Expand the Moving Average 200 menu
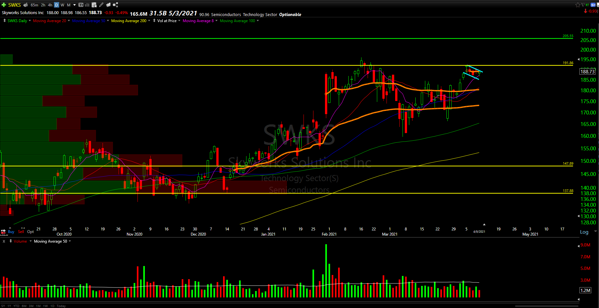Viewport: 599px width, 308px height. 149,21
